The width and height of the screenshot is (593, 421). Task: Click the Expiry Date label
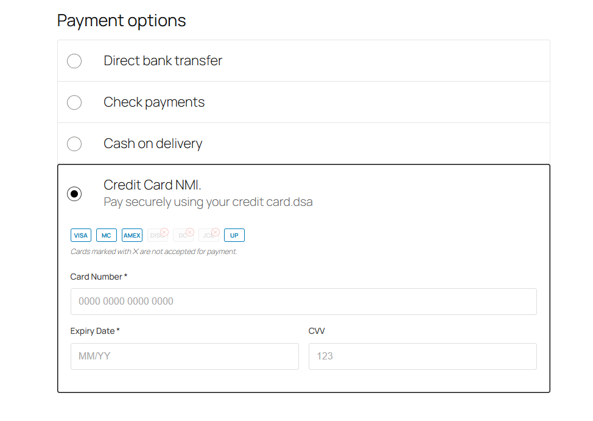pyautogui.click(x=94, y=331)
